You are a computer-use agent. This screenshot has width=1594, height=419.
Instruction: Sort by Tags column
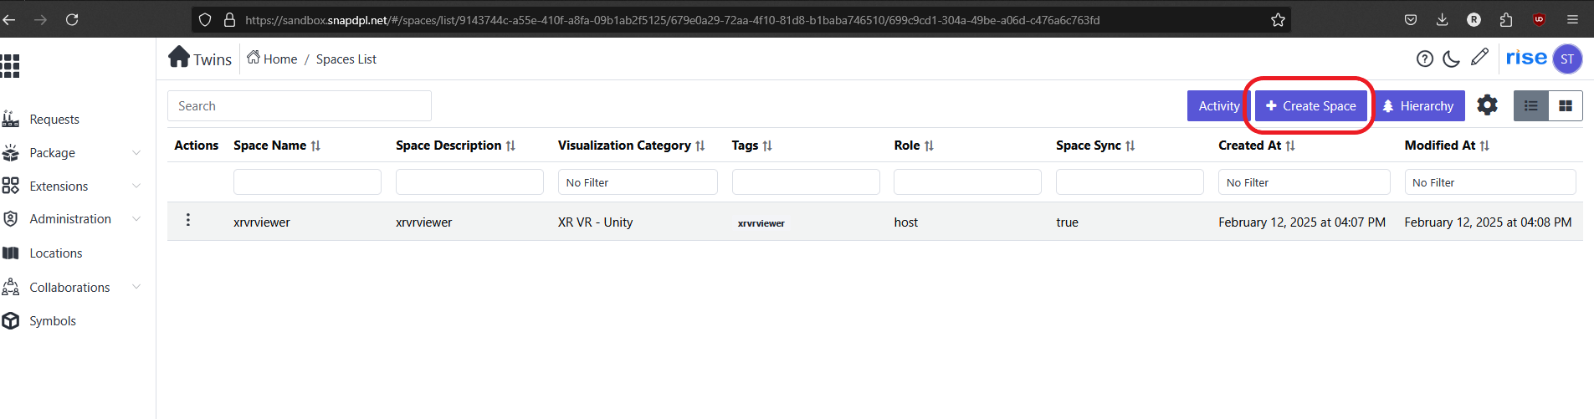pos(767,146)
